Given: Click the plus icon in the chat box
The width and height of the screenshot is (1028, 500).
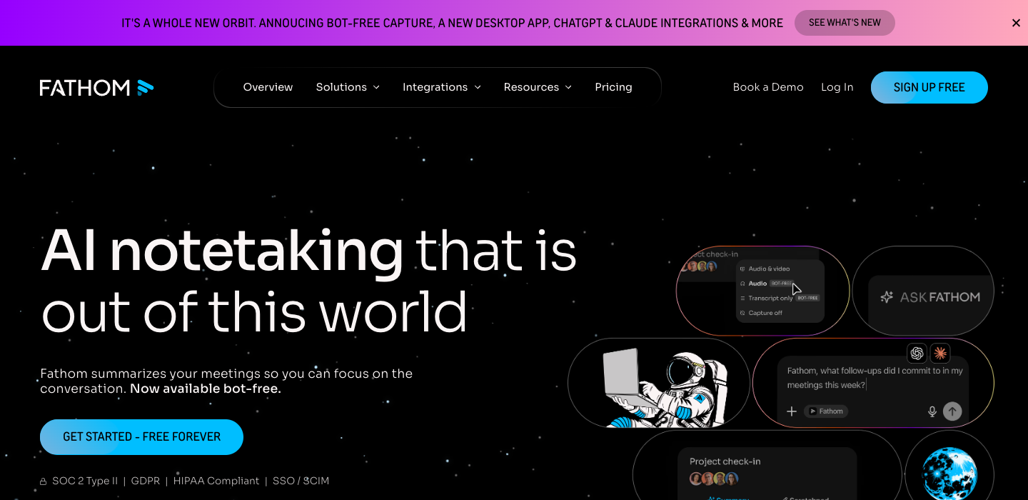Looking at the screenshot, I should tap(792, 411).
